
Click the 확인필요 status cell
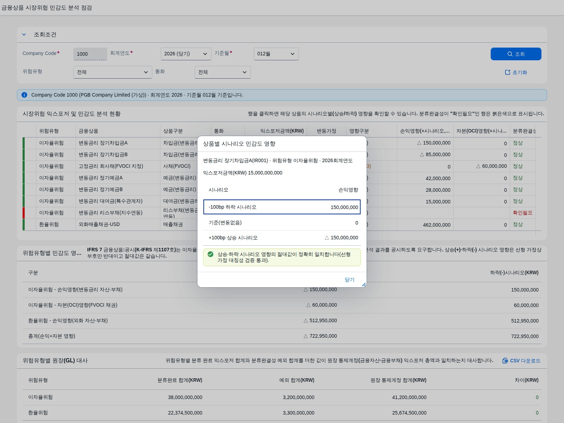pyautogui.click(x=522, y=213)
